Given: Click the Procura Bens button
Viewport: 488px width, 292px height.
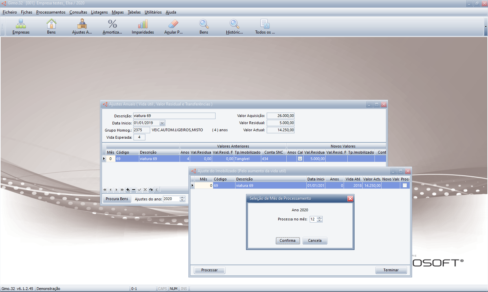Looking at the screenshot, I should 117,199.
